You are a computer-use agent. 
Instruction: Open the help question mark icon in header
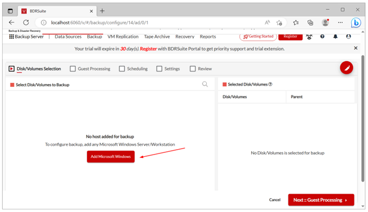point(322,36)
